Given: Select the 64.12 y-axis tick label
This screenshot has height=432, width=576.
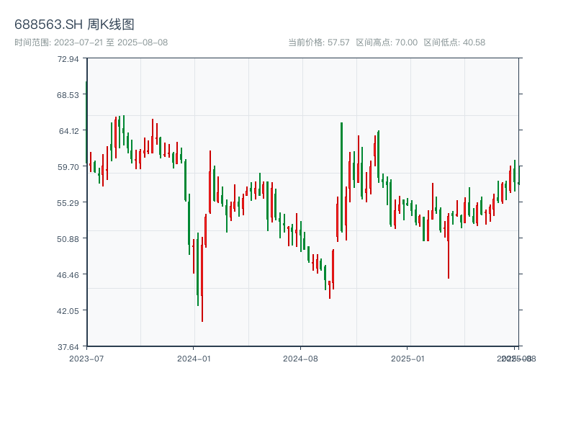Looking at the screenshot, I should coord(68,130).
